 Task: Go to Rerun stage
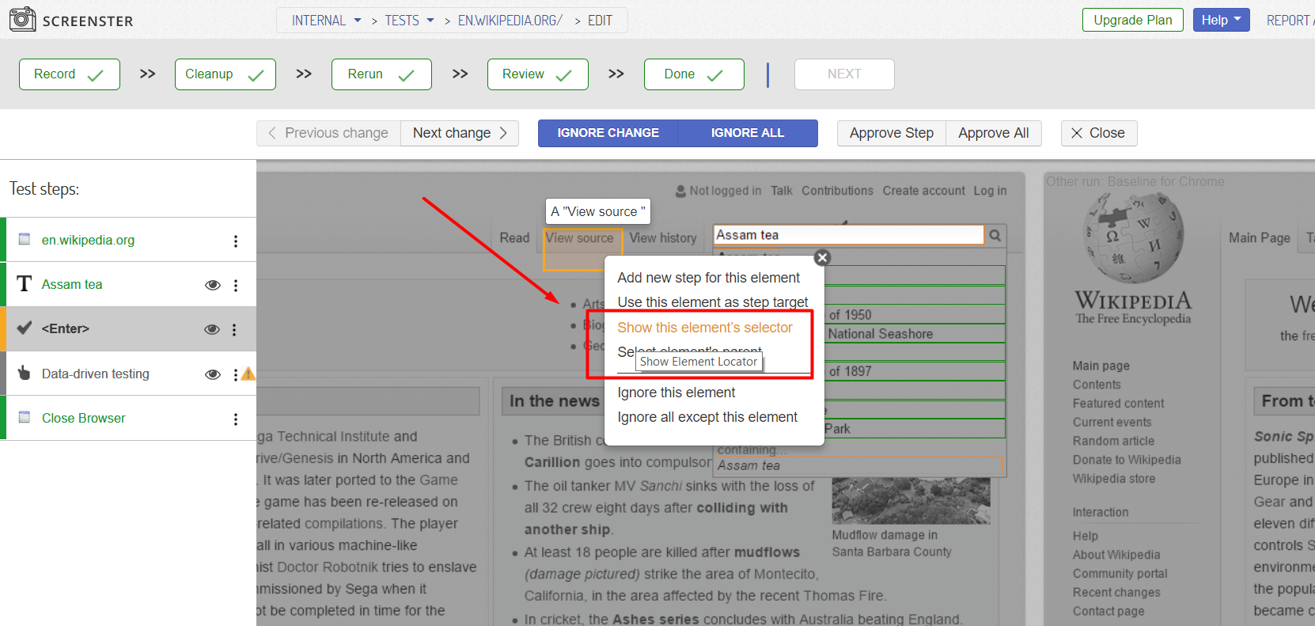(381, 74)
